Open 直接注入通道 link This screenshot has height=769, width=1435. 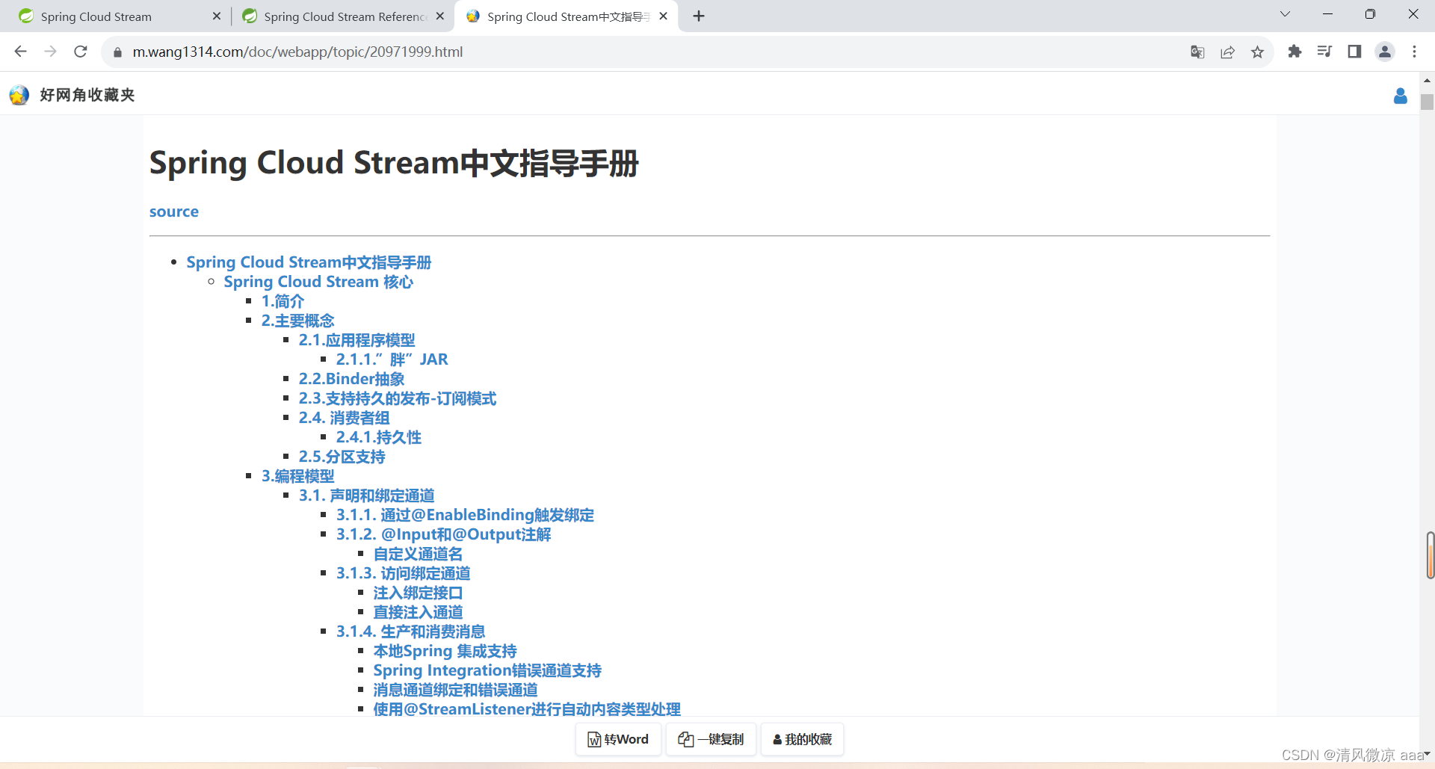[x=418, y=612]
